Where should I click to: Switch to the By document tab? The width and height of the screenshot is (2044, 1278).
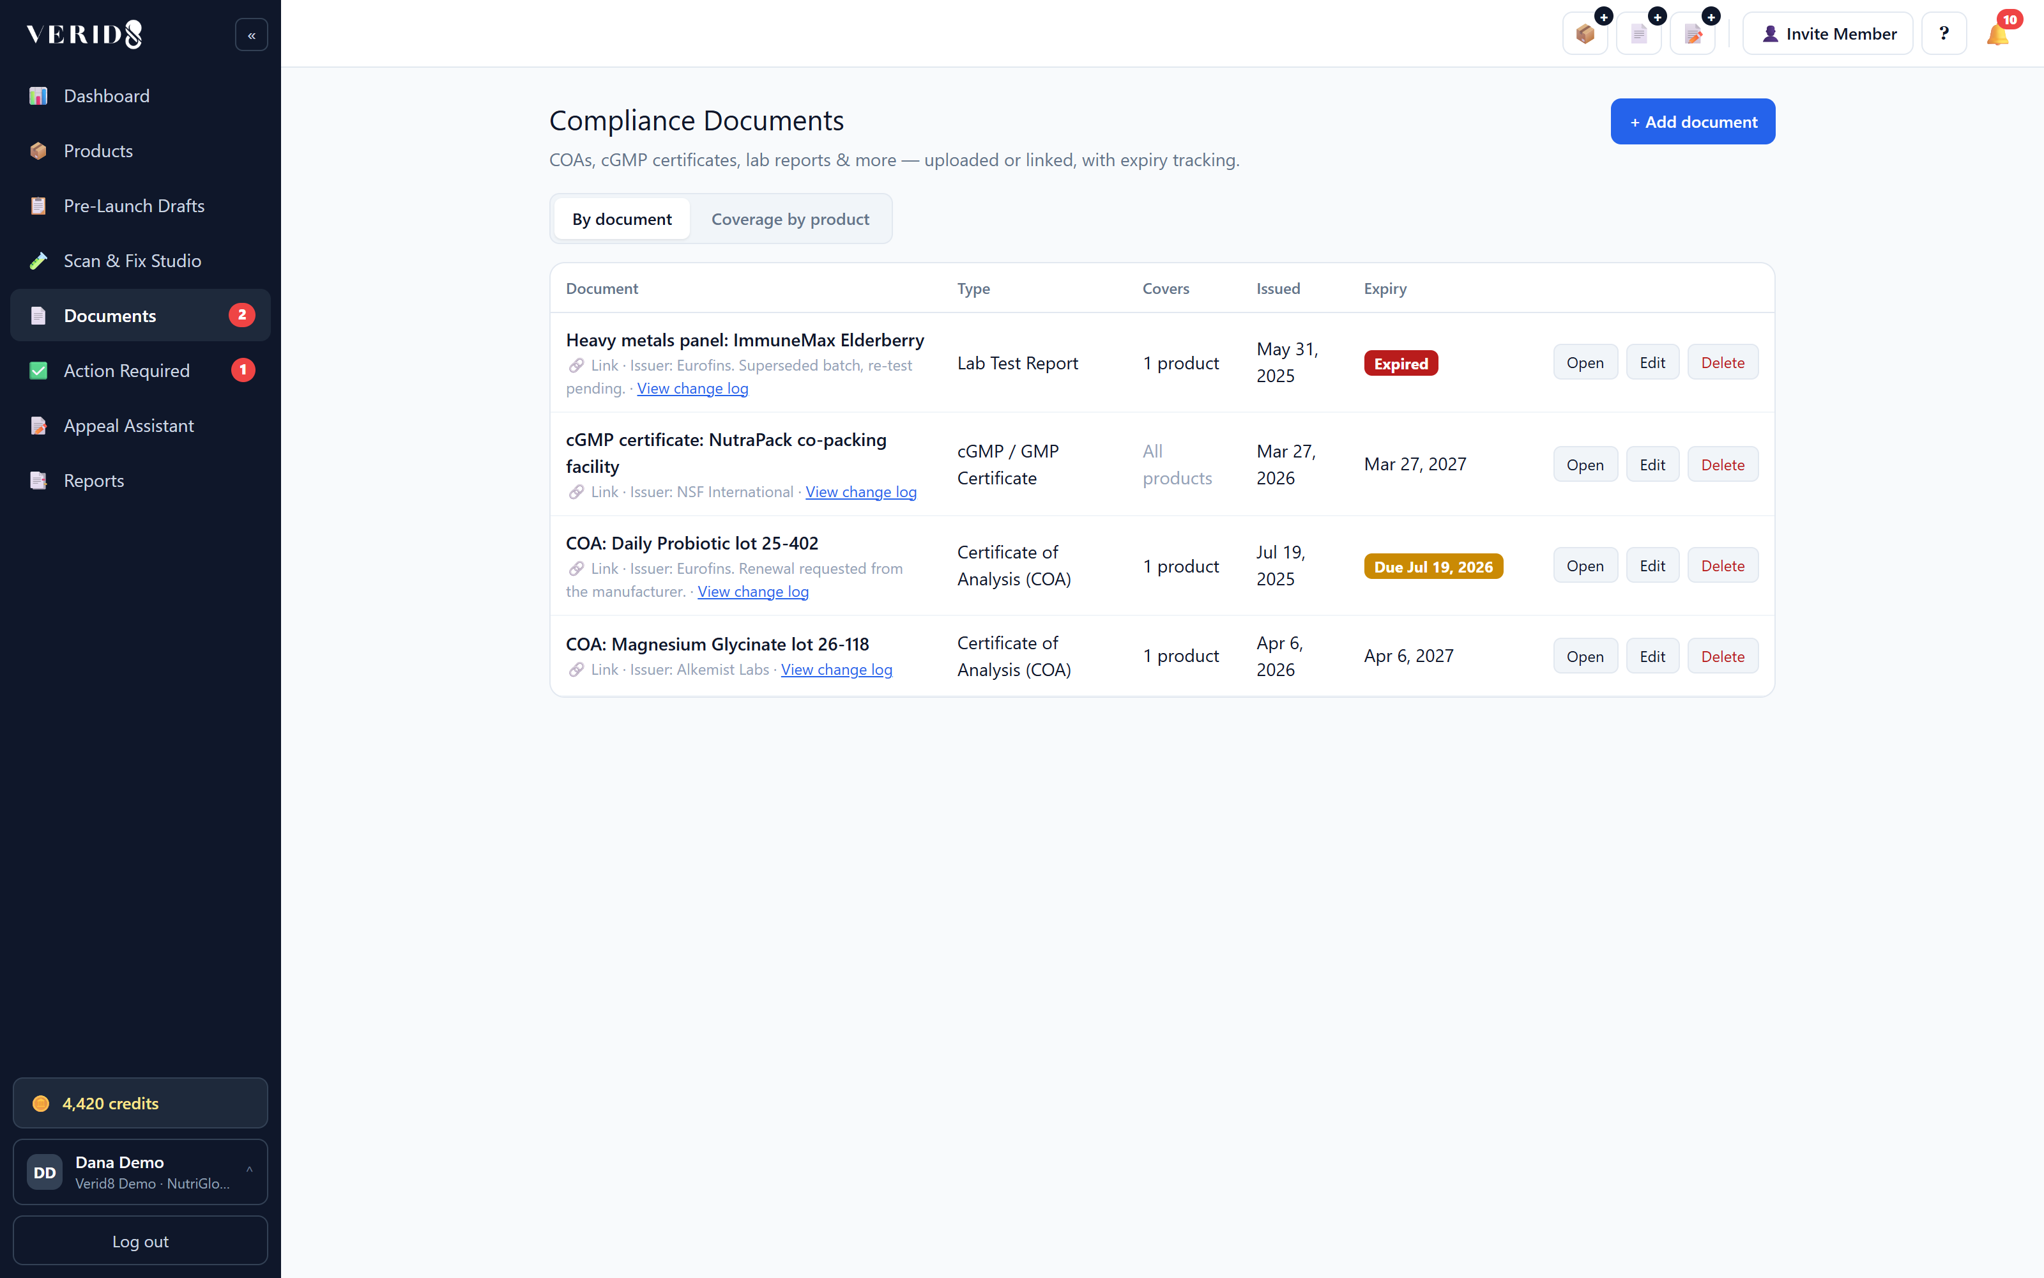[x=623, y=219]
